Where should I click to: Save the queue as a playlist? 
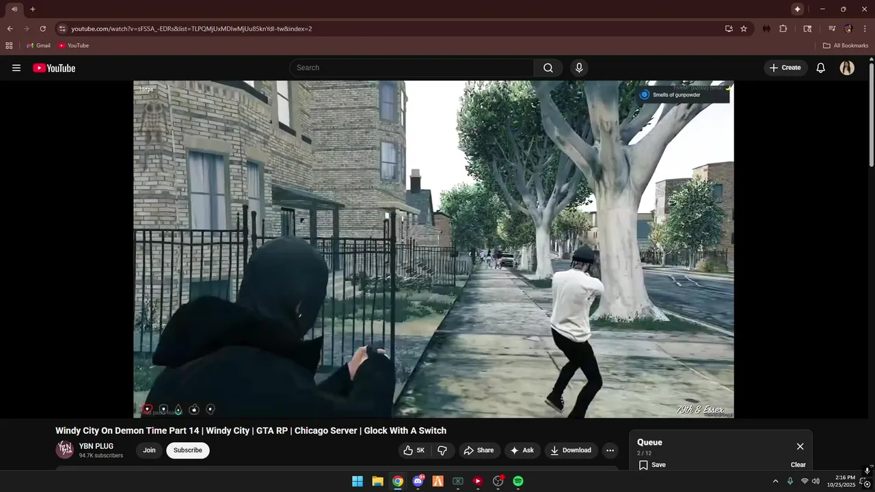(x=652, y=465)
